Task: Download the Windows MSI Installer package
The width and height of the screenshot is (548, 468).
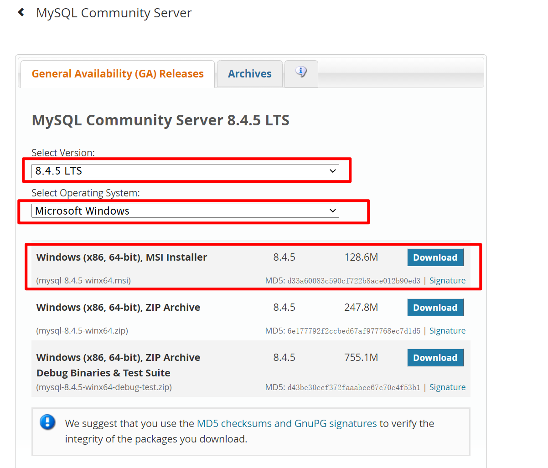Action: [435, 257]
